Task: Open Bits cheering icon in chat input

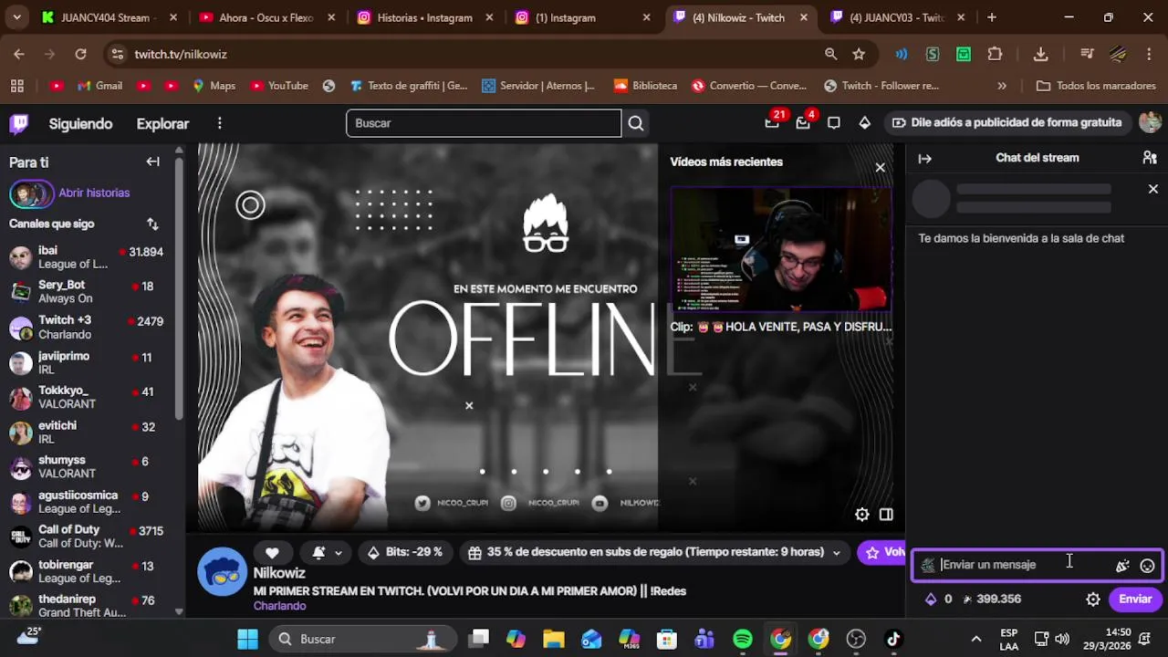Action: 1122,566
